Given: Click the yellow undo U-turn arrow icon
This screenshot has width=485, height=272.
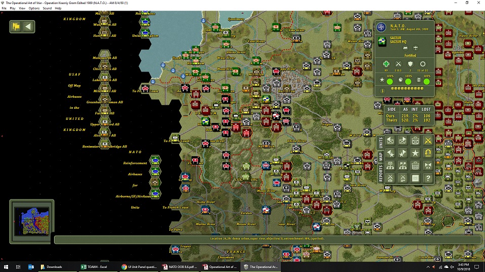Looking at the screenshot, I should pyautogui.click(x=428, y=153).
